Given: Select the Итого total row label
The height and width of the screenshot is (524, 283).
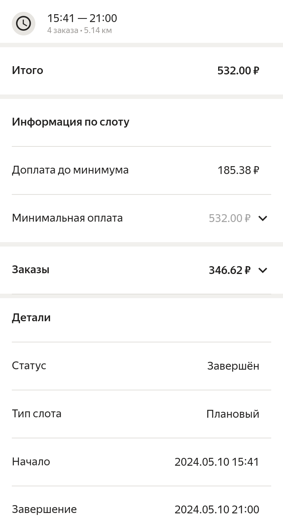Looking at the screenshot, I should [28, 70].
